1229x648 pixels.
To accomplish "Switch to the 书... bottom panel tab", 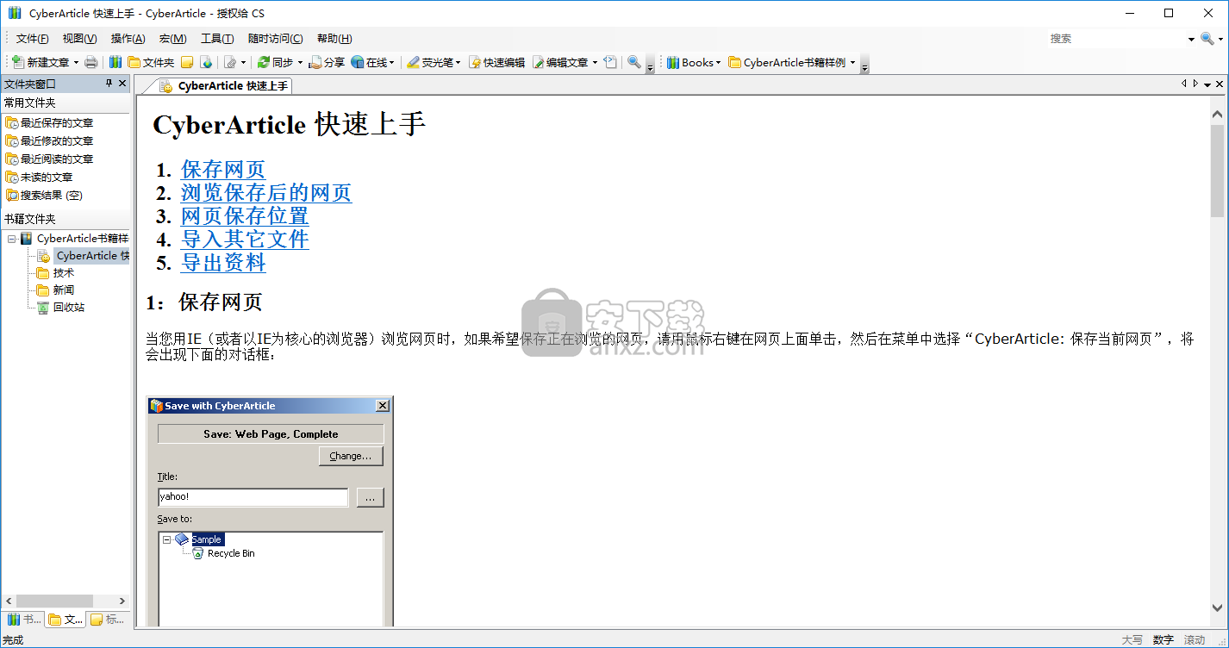I will tap(23, 619).
